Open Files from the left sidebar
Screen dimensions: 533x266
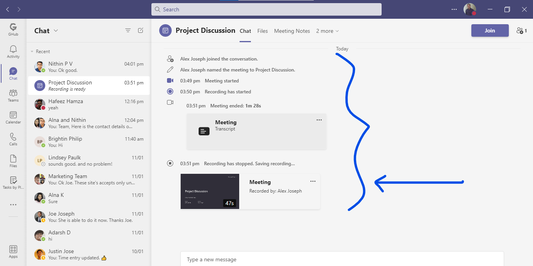coord(13,161)
